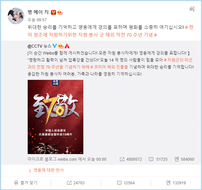
Task: Open the @CCTV 뉴스 account link
Action: [39, 46]
